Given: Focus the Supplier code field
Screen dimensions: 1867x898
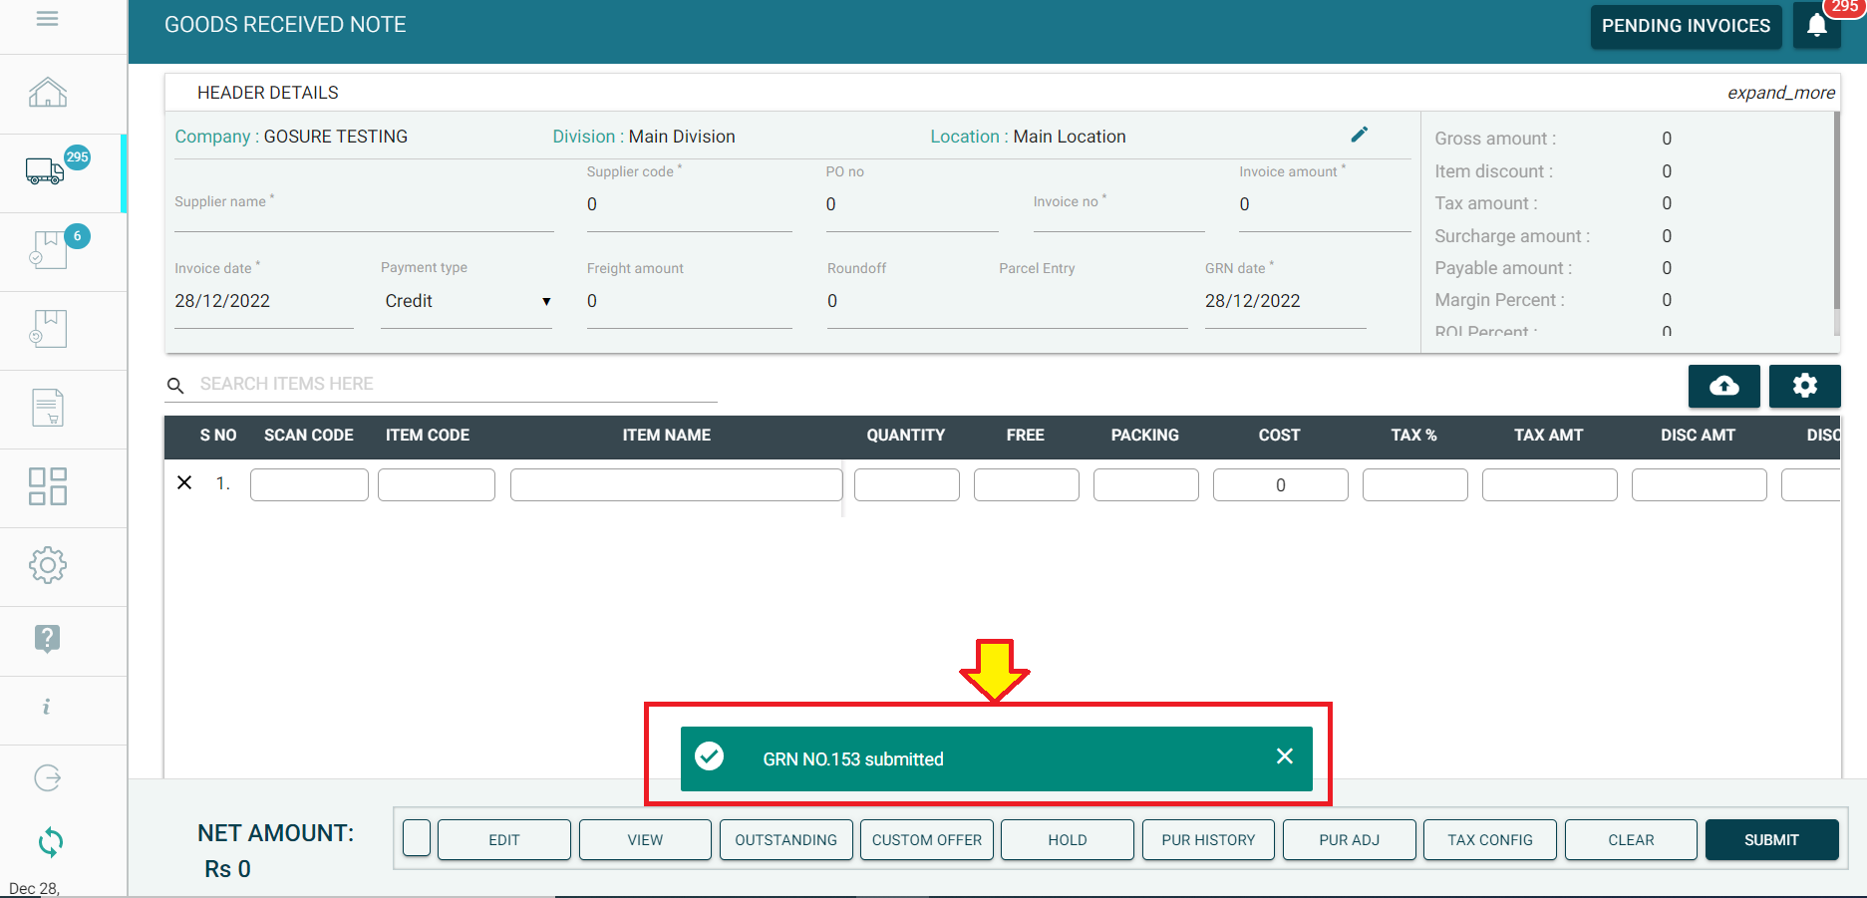Looking at the screenshot, I should tap(689, 205).
